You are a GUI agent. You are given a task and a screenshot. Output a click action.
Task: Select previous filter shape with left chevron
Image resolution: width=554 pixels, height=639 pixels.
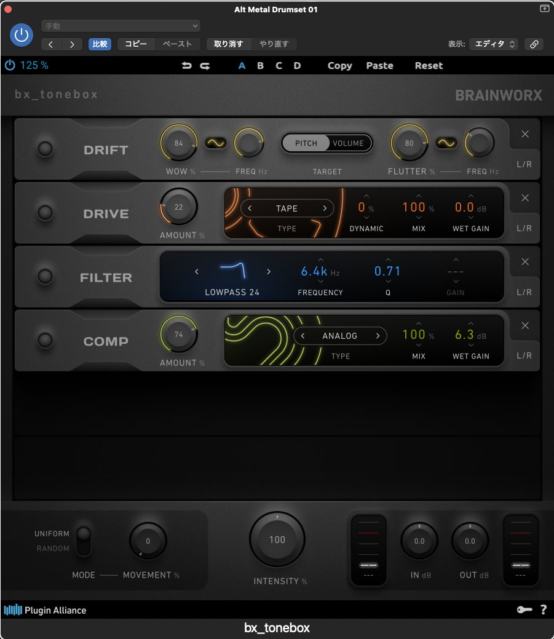pyautogui.click(x=197, y=271)
